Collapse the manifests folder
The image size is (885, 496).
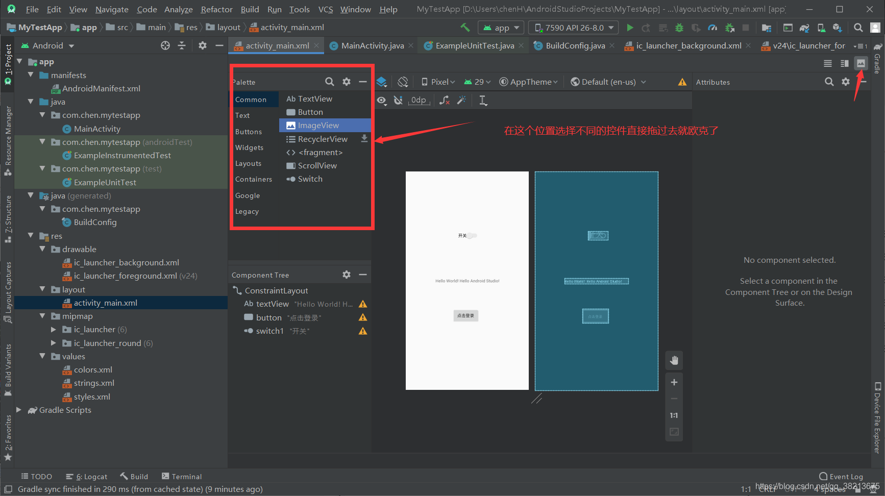pos(31,75)
